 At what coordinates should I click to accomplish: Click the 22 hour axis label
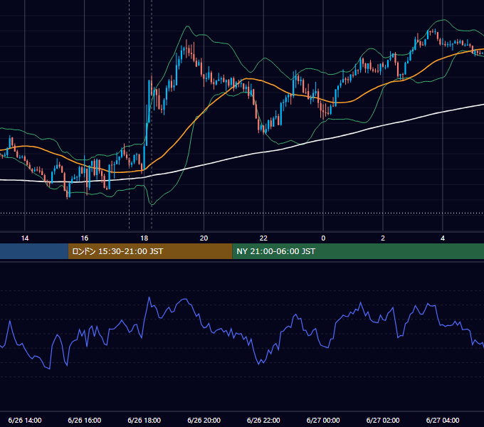263,238
